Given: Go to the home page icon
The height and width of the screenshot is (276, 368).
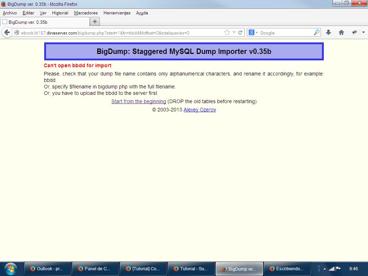Looking at the screenshot, I should pos(341,32).
